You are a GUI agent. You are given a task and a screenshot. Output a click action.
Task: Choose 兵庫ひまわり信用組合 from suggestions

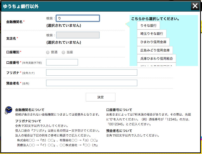pos(156,58)
